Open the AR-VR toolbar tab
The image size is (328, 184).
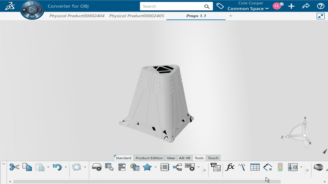click(184, 158)
